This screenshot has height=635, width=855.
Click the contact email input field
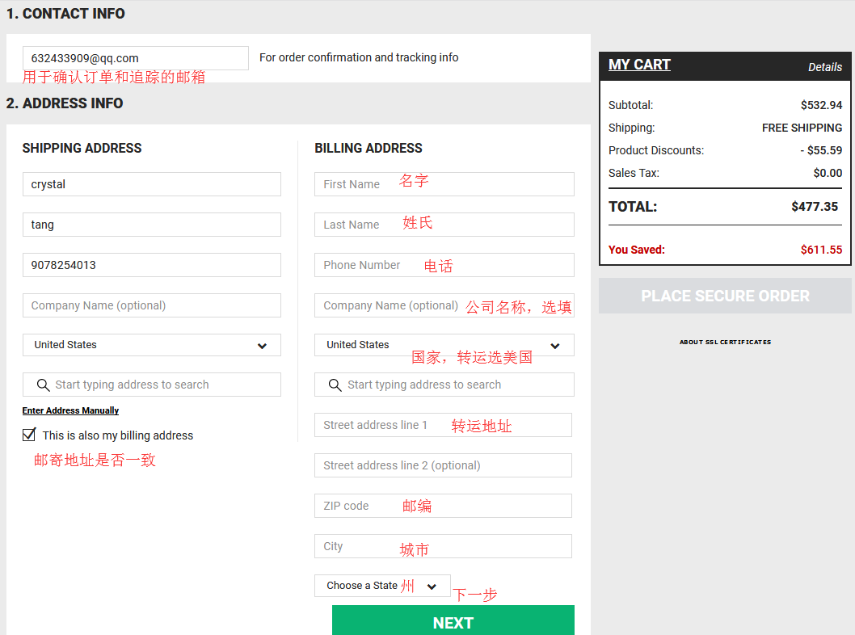tap(135, 58)
